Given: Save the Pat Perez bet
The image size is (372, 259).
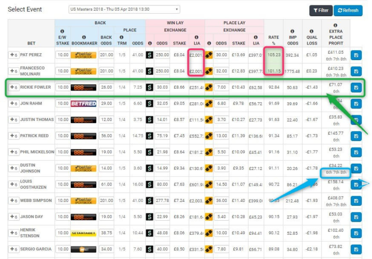Looking at the screenshot, I should (356, 55).
